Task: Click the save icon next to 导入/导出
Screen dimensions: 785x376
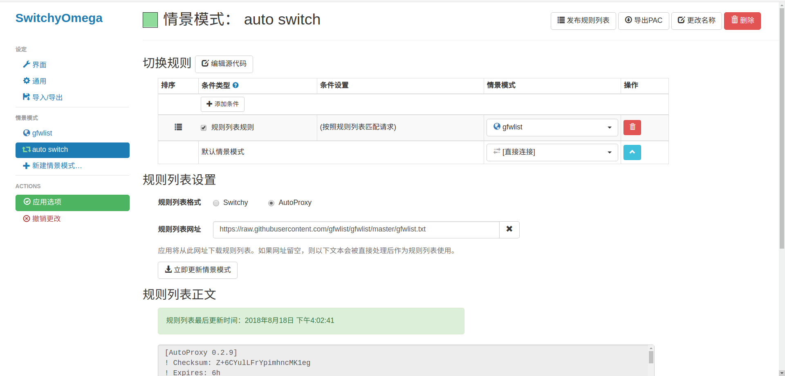Action: [x=27, y=97]
